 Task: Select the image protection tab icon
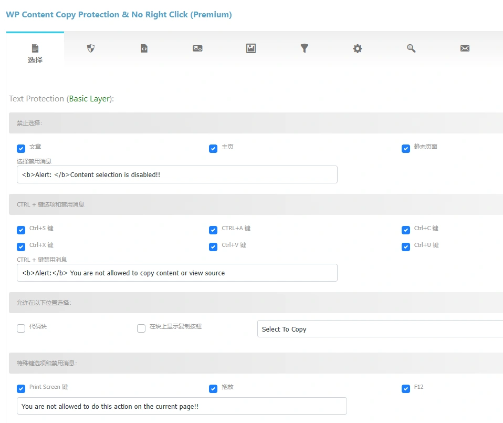tap(250, 48)
